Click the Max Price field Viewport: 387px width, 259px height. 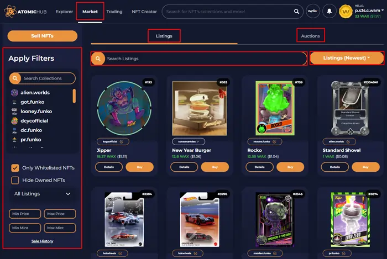click(60, 214)
